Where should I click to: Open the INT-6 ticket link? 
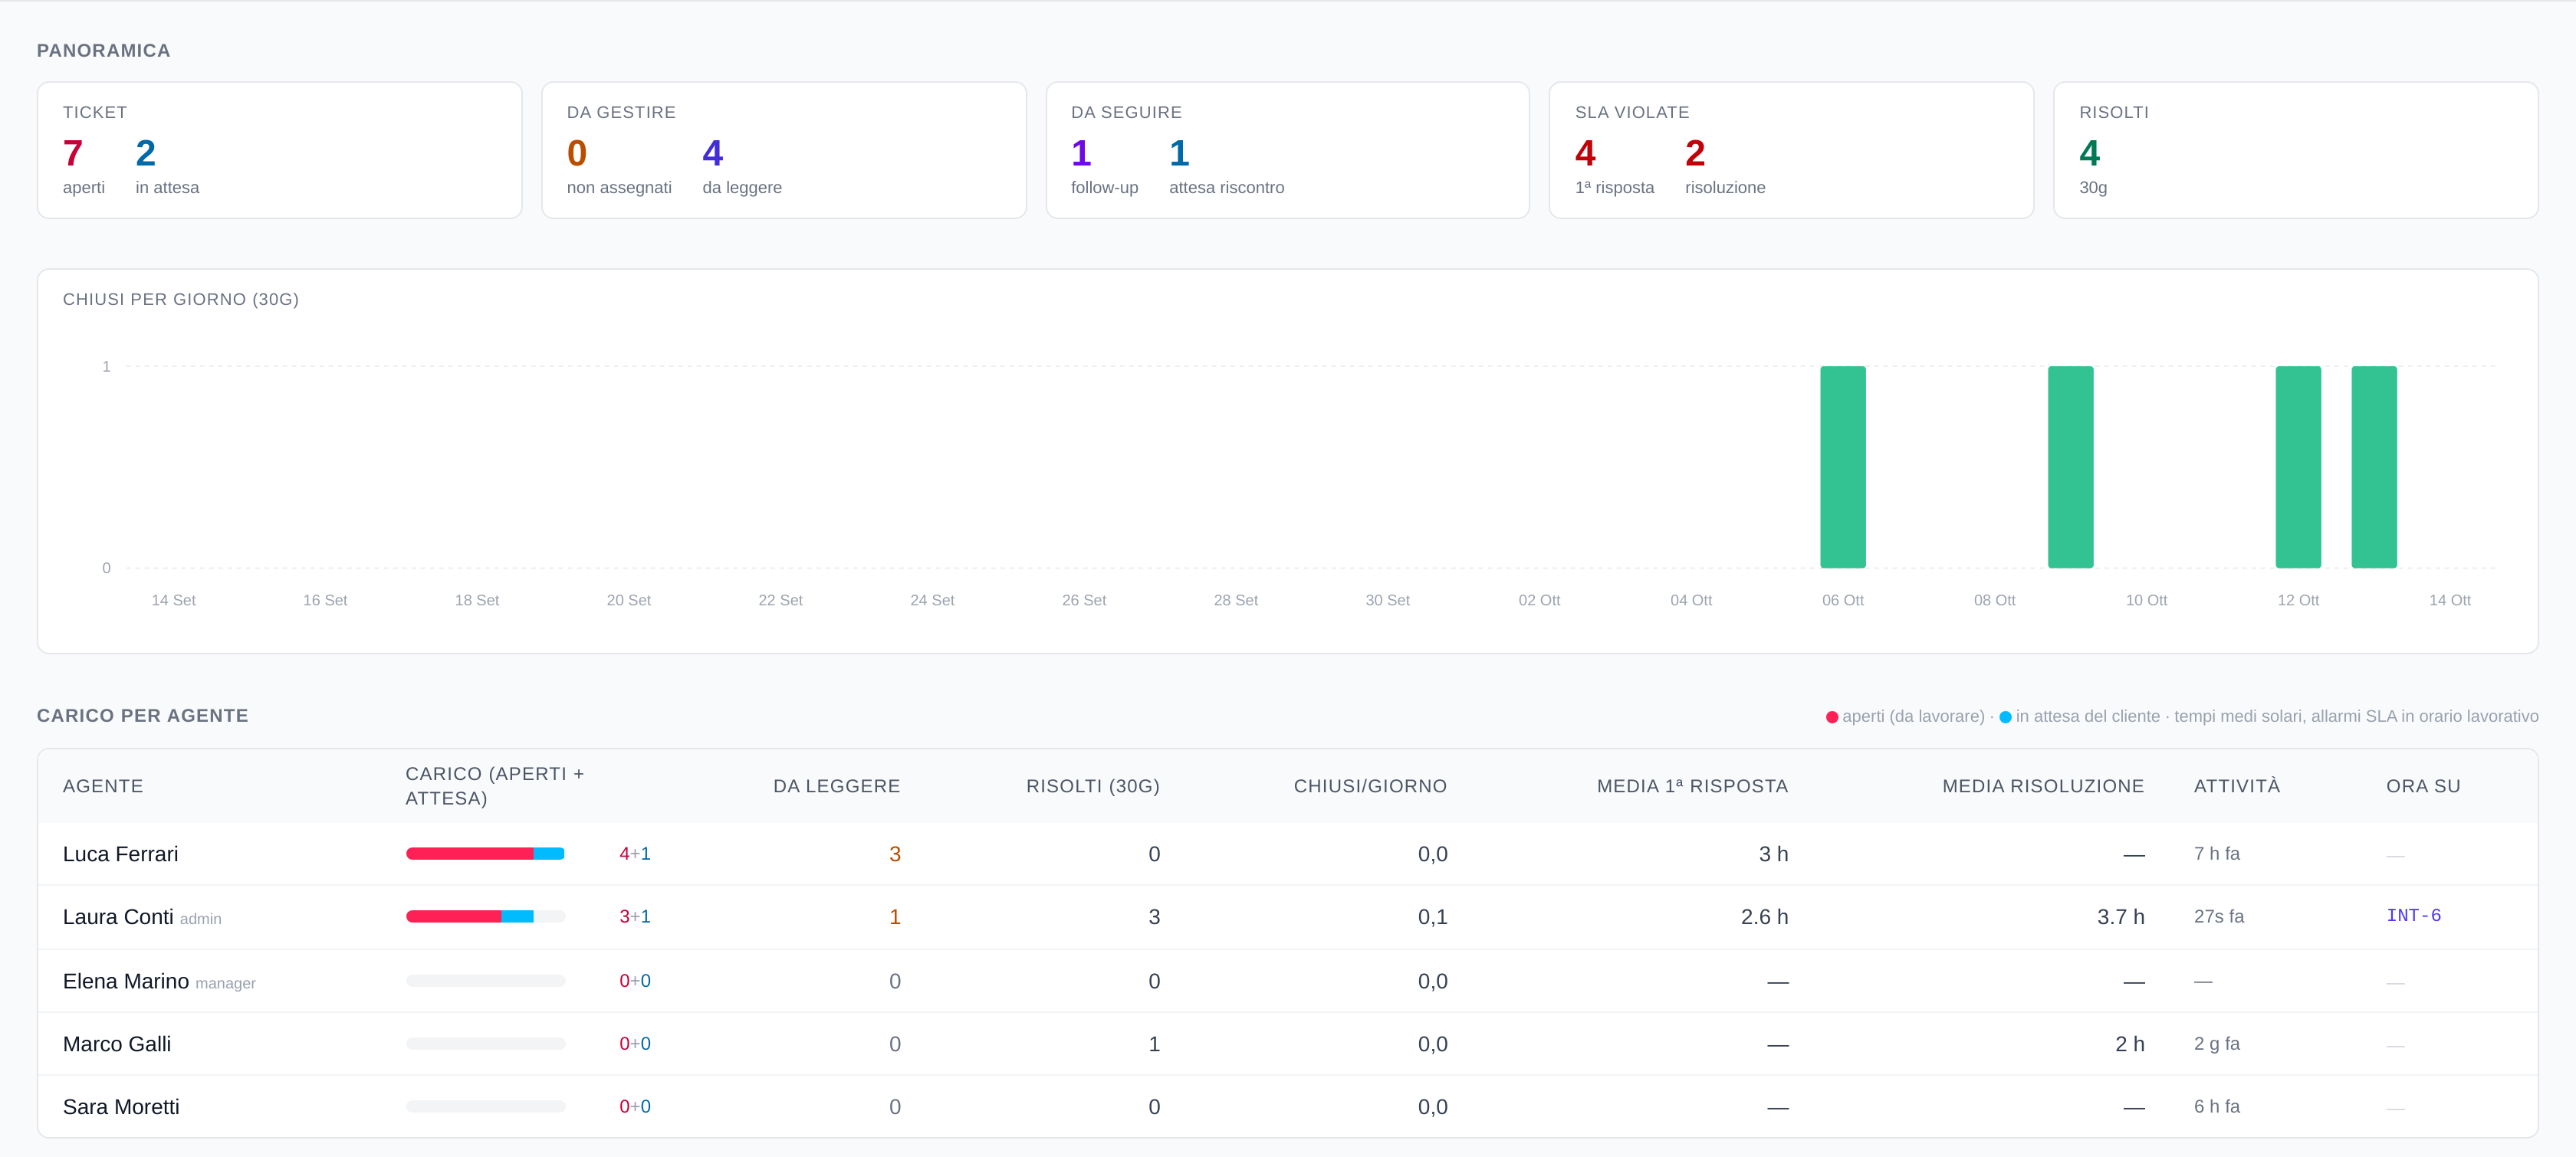click(2413, 915)
